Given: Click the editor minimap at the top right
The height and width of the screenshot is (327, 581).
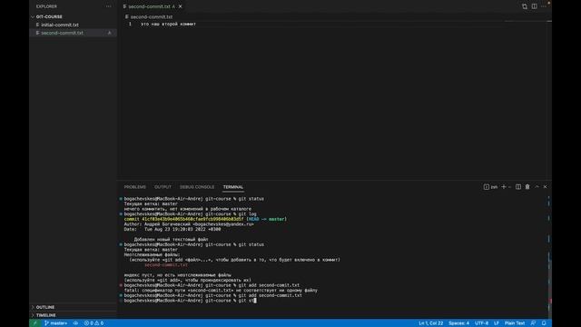Looking at the screenshot, I should (x=527, y=22).
